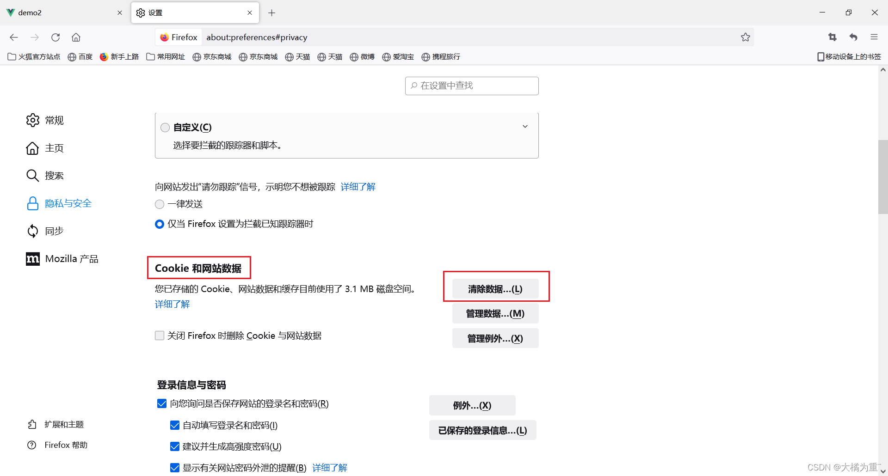Image resolution: width=888 pixels, height=476 pixels.
Task: Close the 设置 tab
Action: point(250,13)
